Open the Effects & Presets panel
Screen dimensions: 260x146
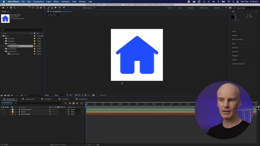point(237,40)
